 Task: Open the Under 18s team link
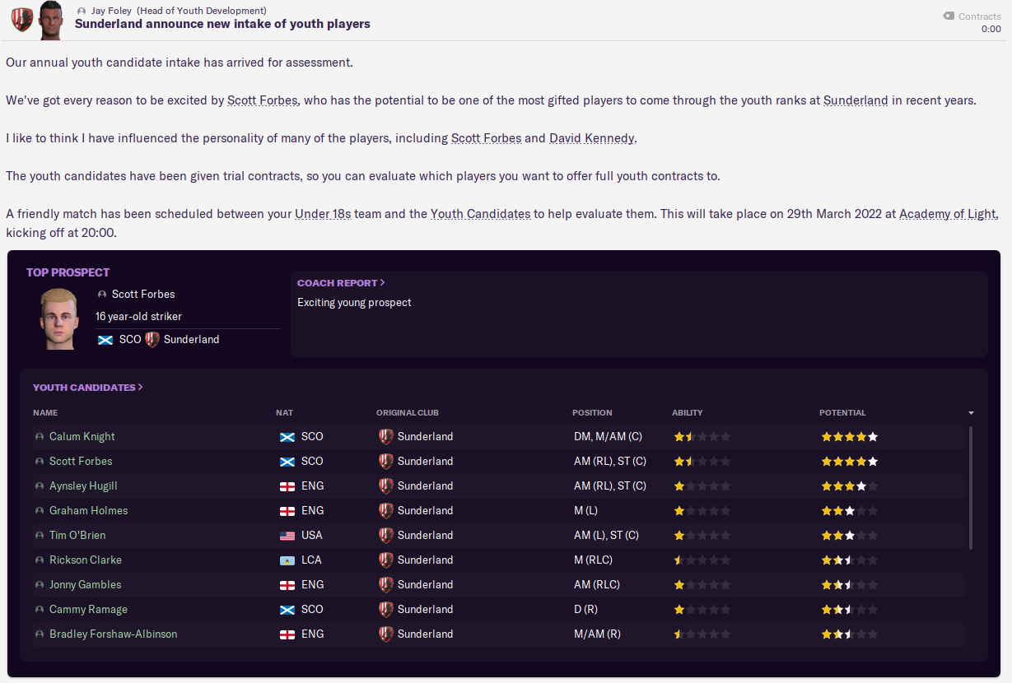pos(323,214)
